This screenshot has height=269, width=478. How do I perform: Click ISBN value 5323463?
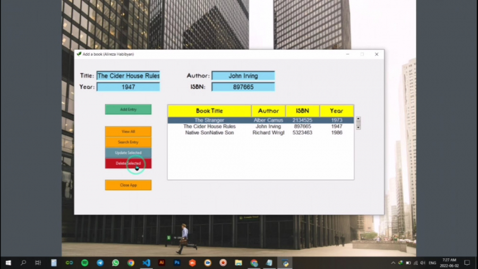pyautogui.click(x=302, y=133)
